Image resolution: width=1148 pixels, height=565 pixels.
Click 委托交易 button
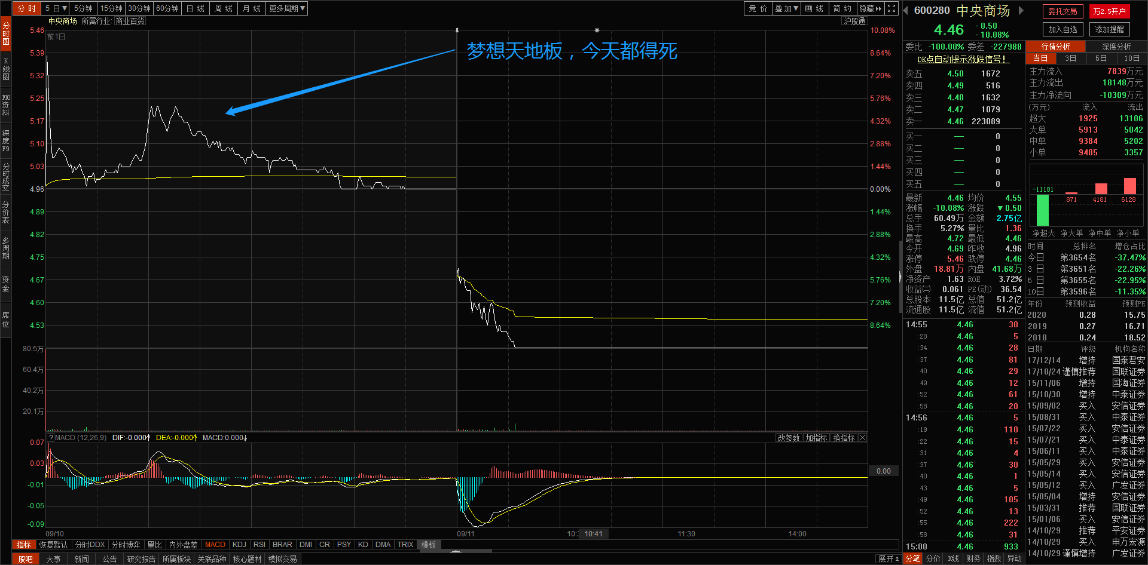(1062, 11)
